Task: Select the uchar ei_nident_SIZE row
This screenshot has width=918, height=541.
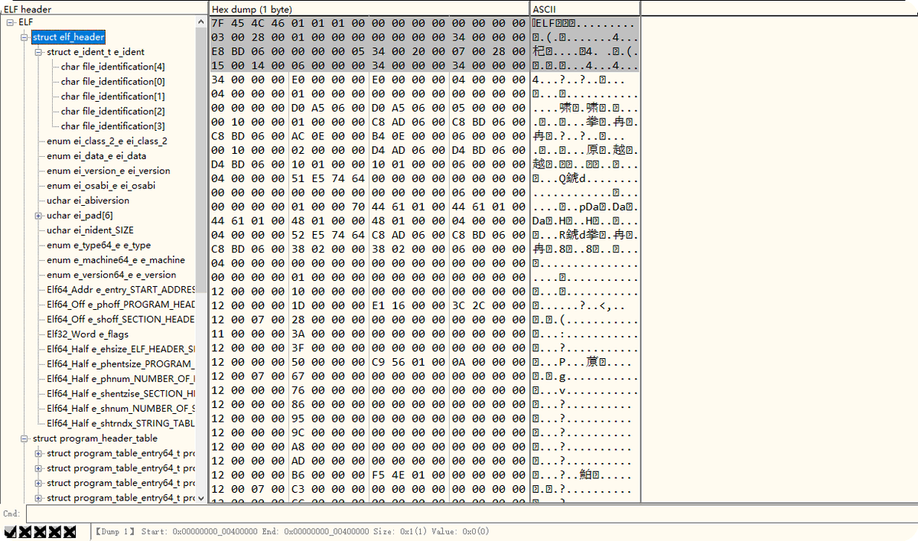Action: pyautogui.click(x=89, y=230)
